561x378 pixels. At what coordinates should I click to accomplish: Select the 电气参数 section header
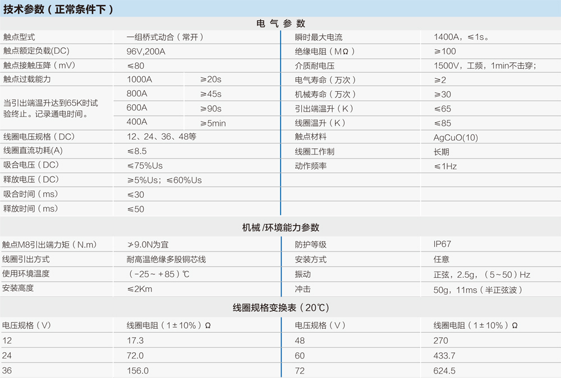pos(280,24)
